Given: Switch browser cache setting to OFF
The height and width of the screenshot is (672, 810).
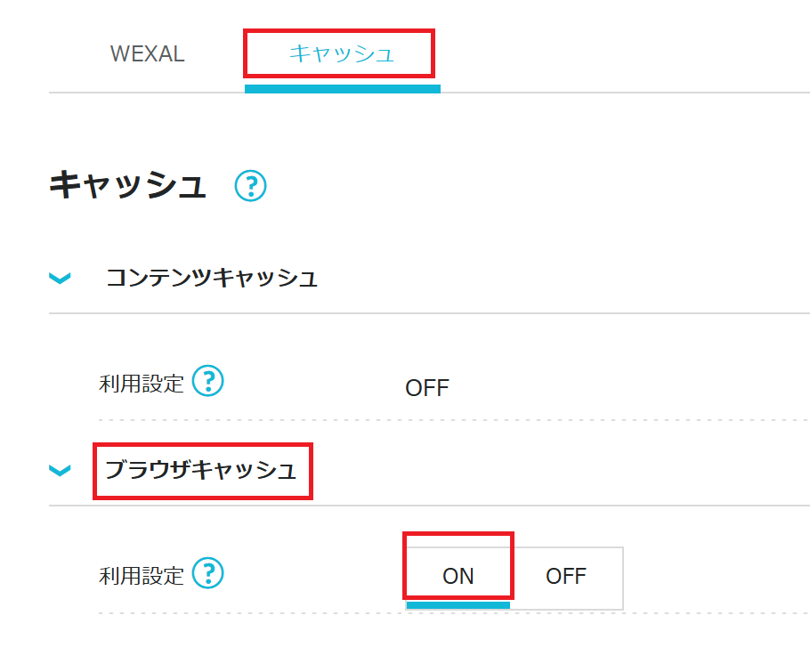Looking at the screenshot, I should click(x=566, y=576).
